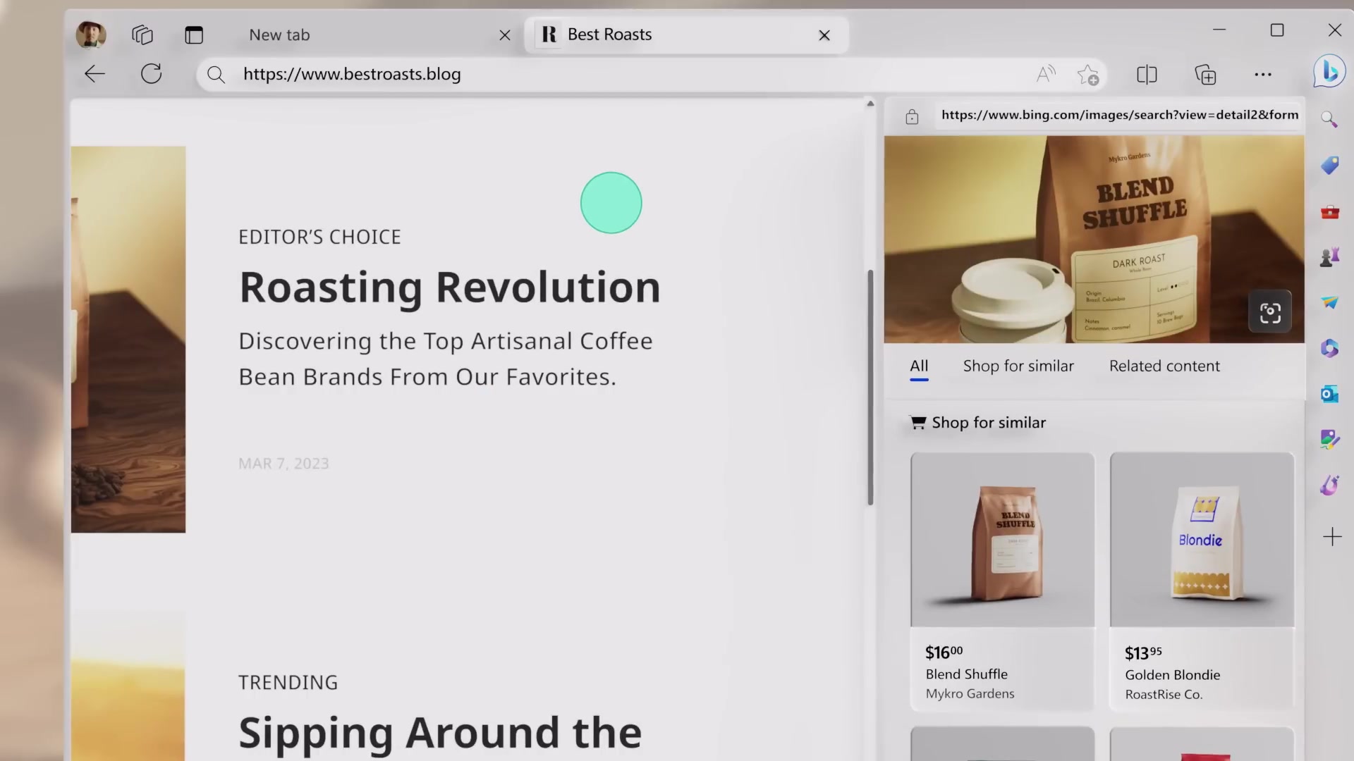
Task: Open the Outlook sidebar icon
Action: pyautogui.click(x=1330, y=394)
